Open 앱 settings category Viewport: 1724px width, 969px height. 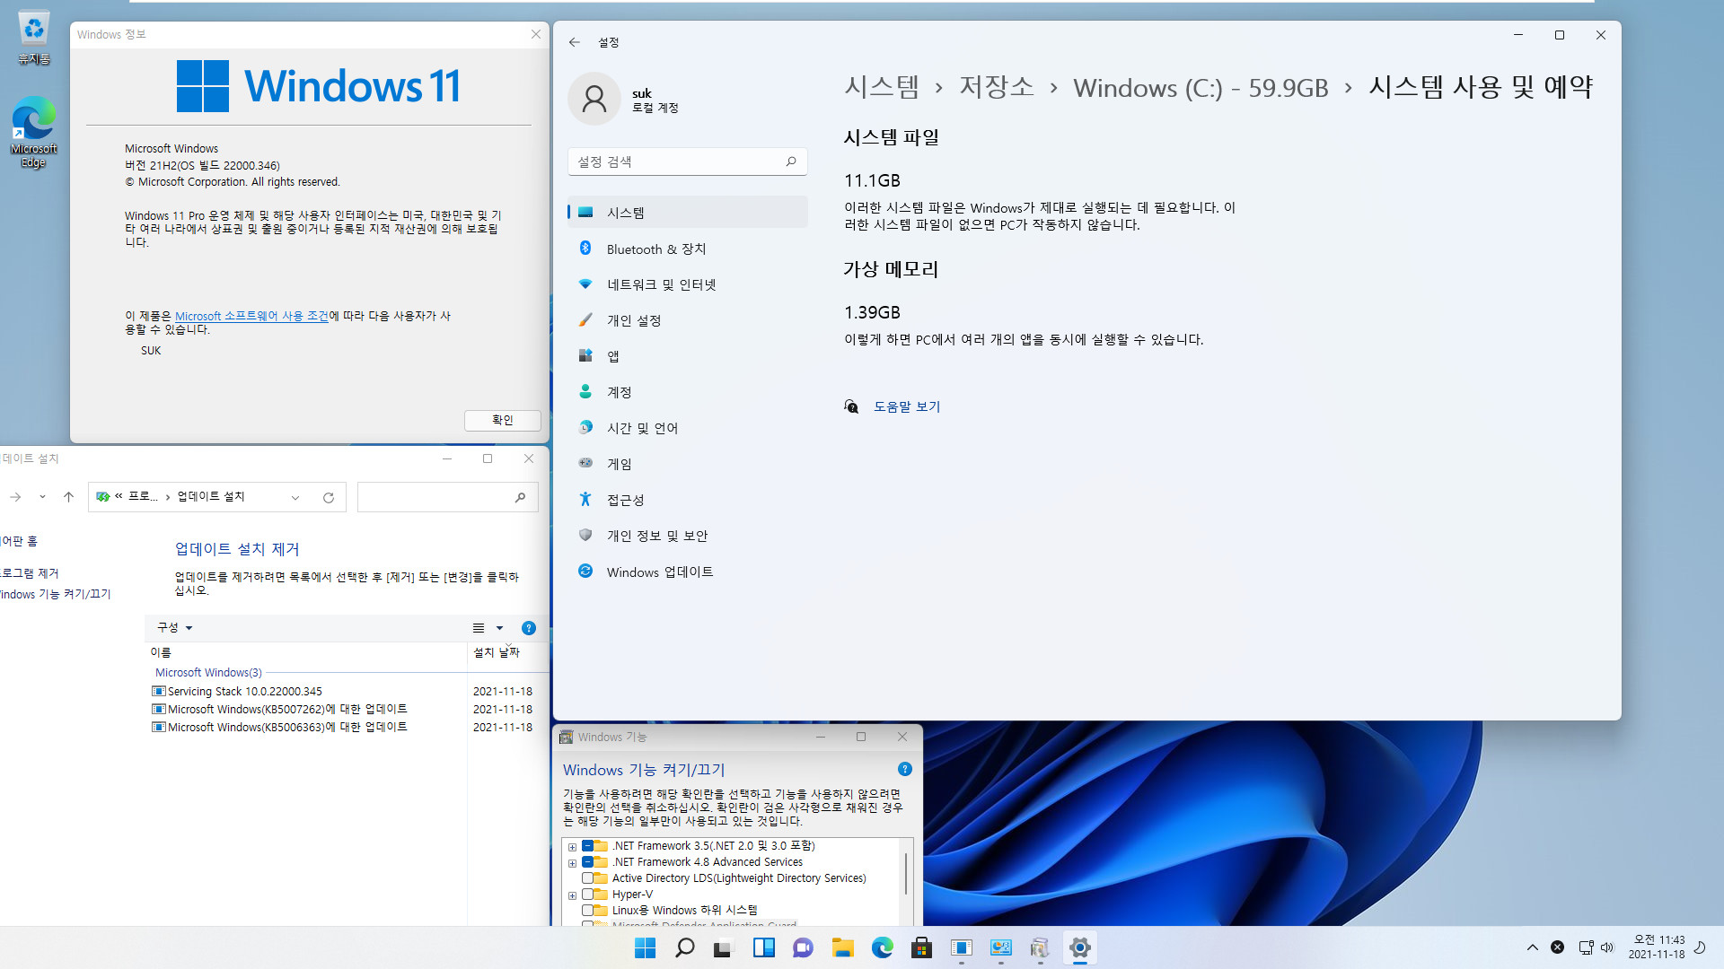click(688, 356)
